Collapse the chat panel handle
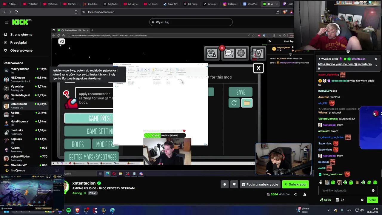382x215 pixels. pyautogui.click(x=348, y=52)
